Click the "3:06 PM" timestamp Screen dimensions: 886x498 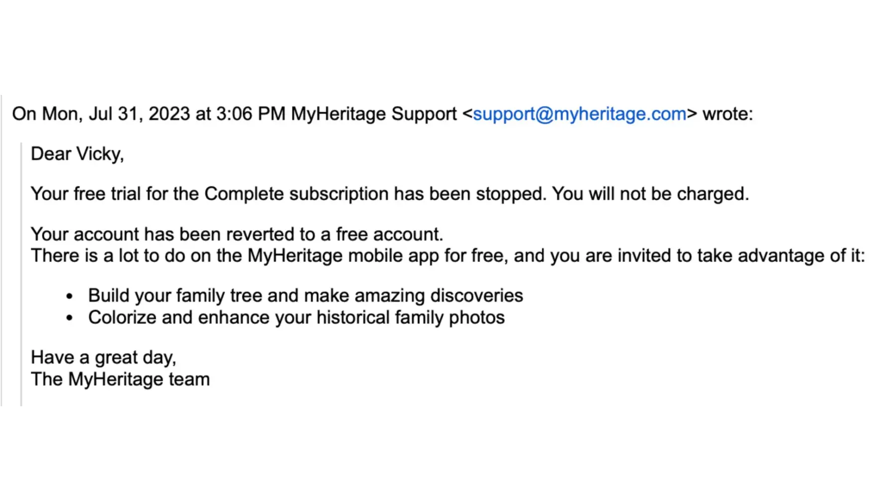pyautogui.click(x=251, y=114)
